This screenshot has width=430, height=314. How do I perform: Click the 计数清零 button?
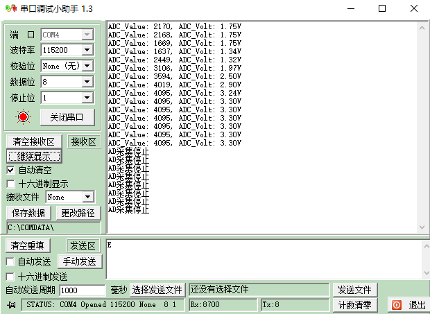pos(355,305)
